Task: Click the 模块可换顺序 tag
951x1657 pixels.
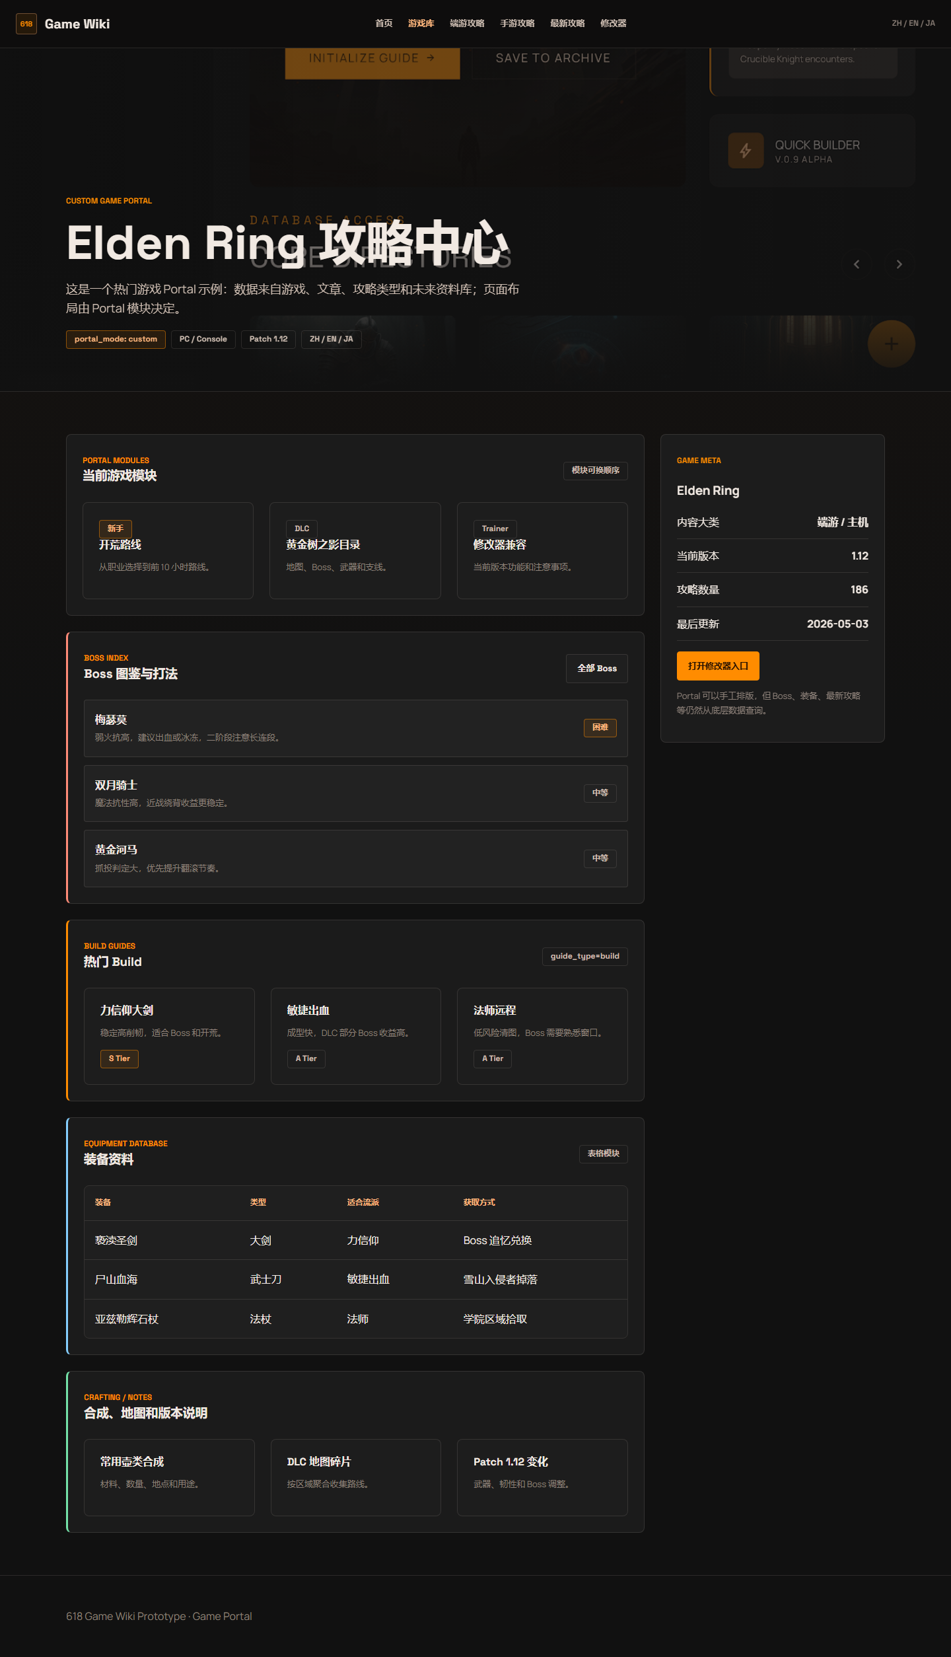Action: (596, 470)
